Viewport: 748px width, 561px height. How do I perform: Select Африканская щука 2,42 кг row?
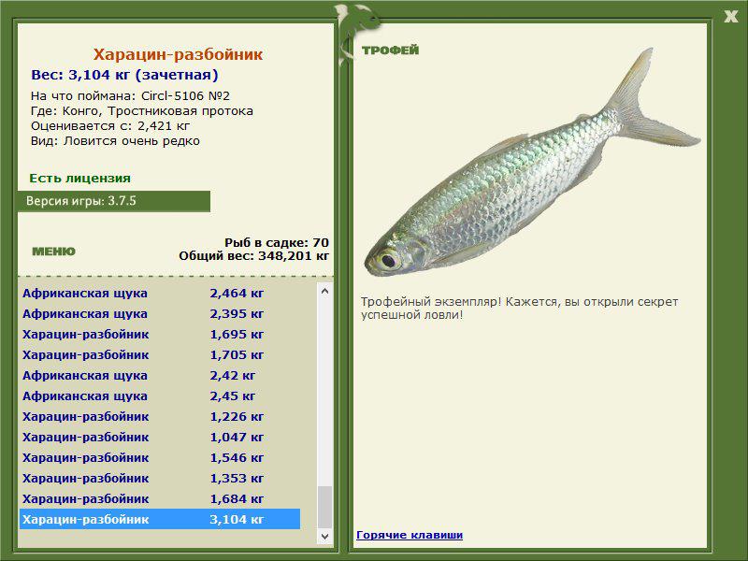pos(160,376)
